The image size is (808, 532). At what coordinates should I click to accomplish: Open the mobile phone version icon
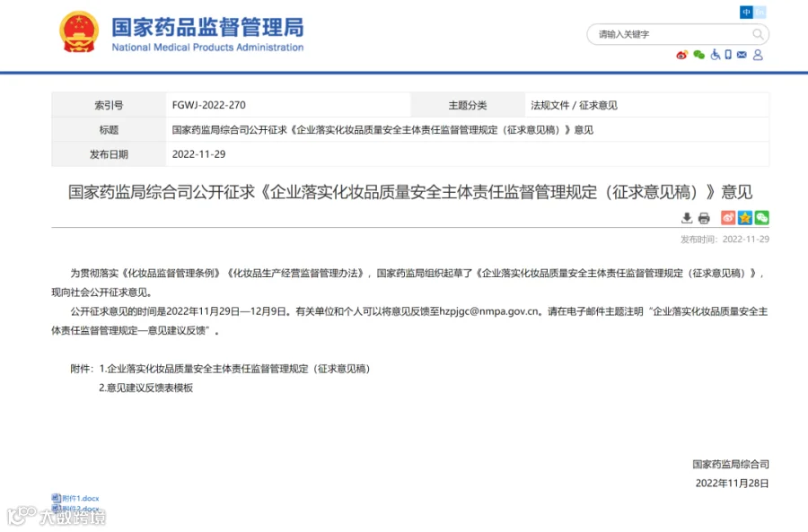tap(728, 55)
